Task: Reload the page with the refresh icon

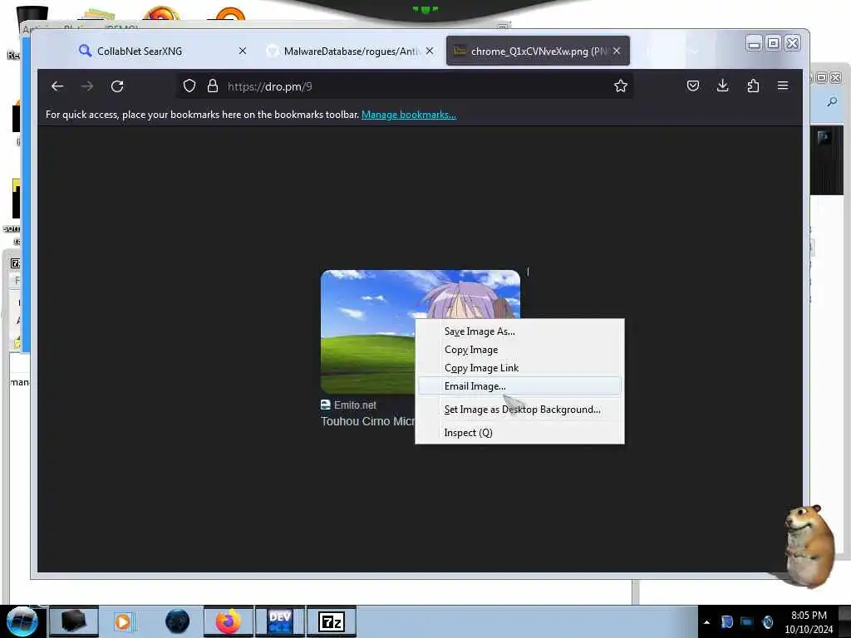Action: coord(117,86)
